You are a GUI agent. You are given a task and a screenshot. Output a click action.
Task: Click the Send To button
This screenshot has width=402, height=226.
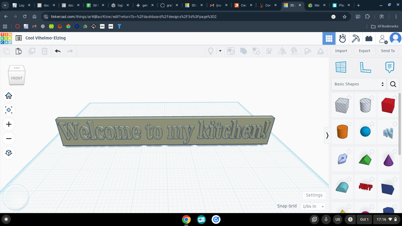click(x=388, y=51)
